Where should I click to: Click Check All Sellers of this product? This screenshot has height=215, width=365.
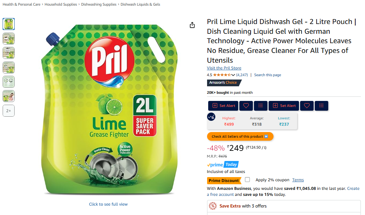pos(240,137)
